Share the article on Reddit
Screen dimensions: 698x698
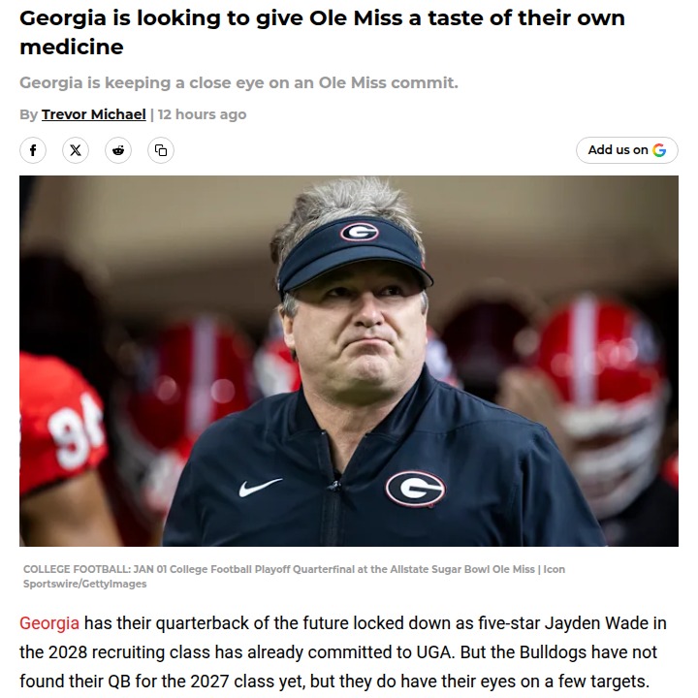[x=118, y=150]
